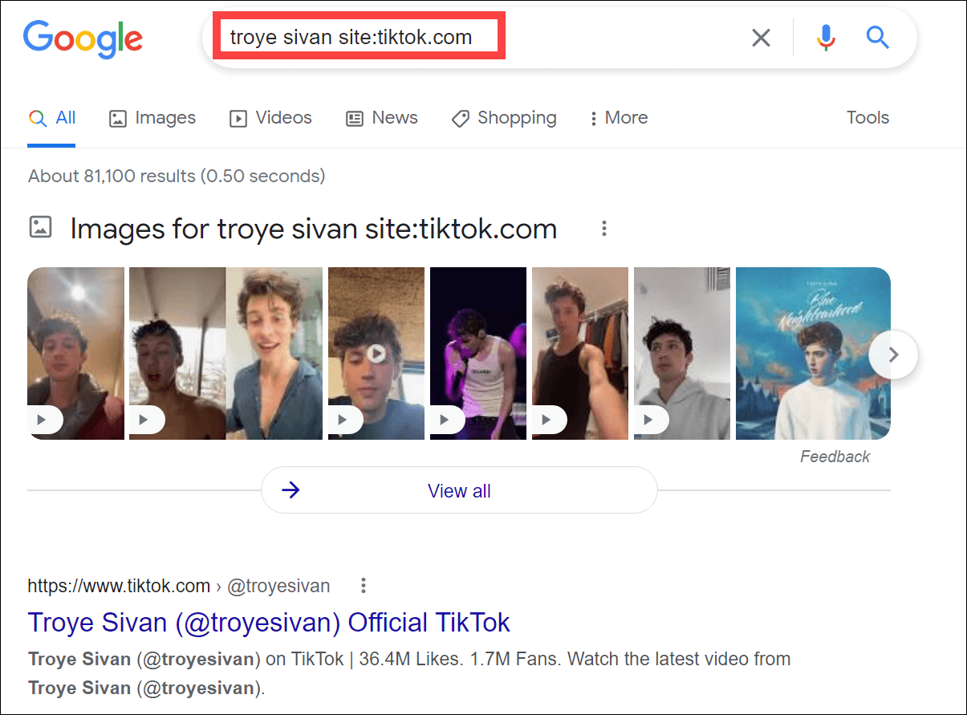Open result options next to @troyesivan URL
The width and height of the screenshot is (967, 715).
(364, 586)
